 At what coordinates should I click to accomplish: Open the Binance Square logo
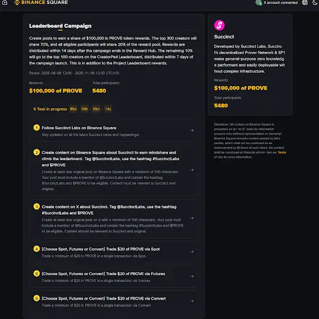tap(41, 2)
